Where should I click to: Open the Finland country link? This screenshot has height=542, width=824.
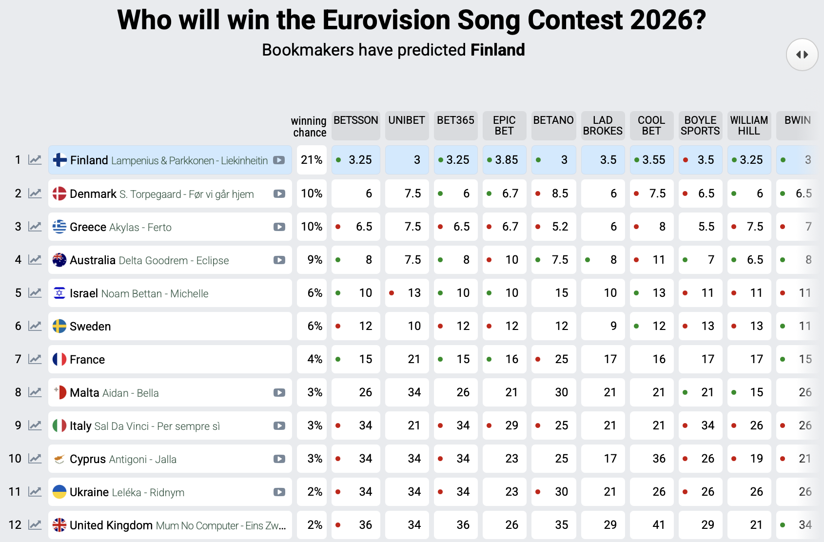coord(89,160)
